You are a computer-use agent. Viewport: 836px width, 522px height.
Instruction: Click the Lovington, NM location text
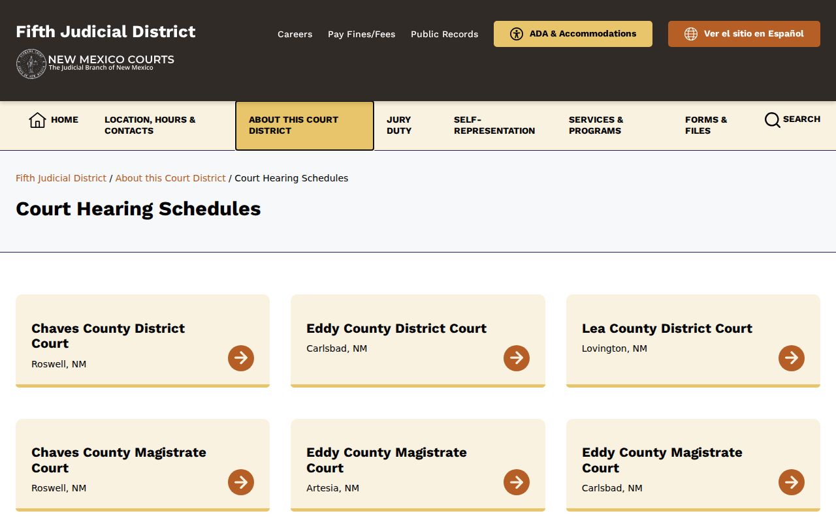click(615, 348)
